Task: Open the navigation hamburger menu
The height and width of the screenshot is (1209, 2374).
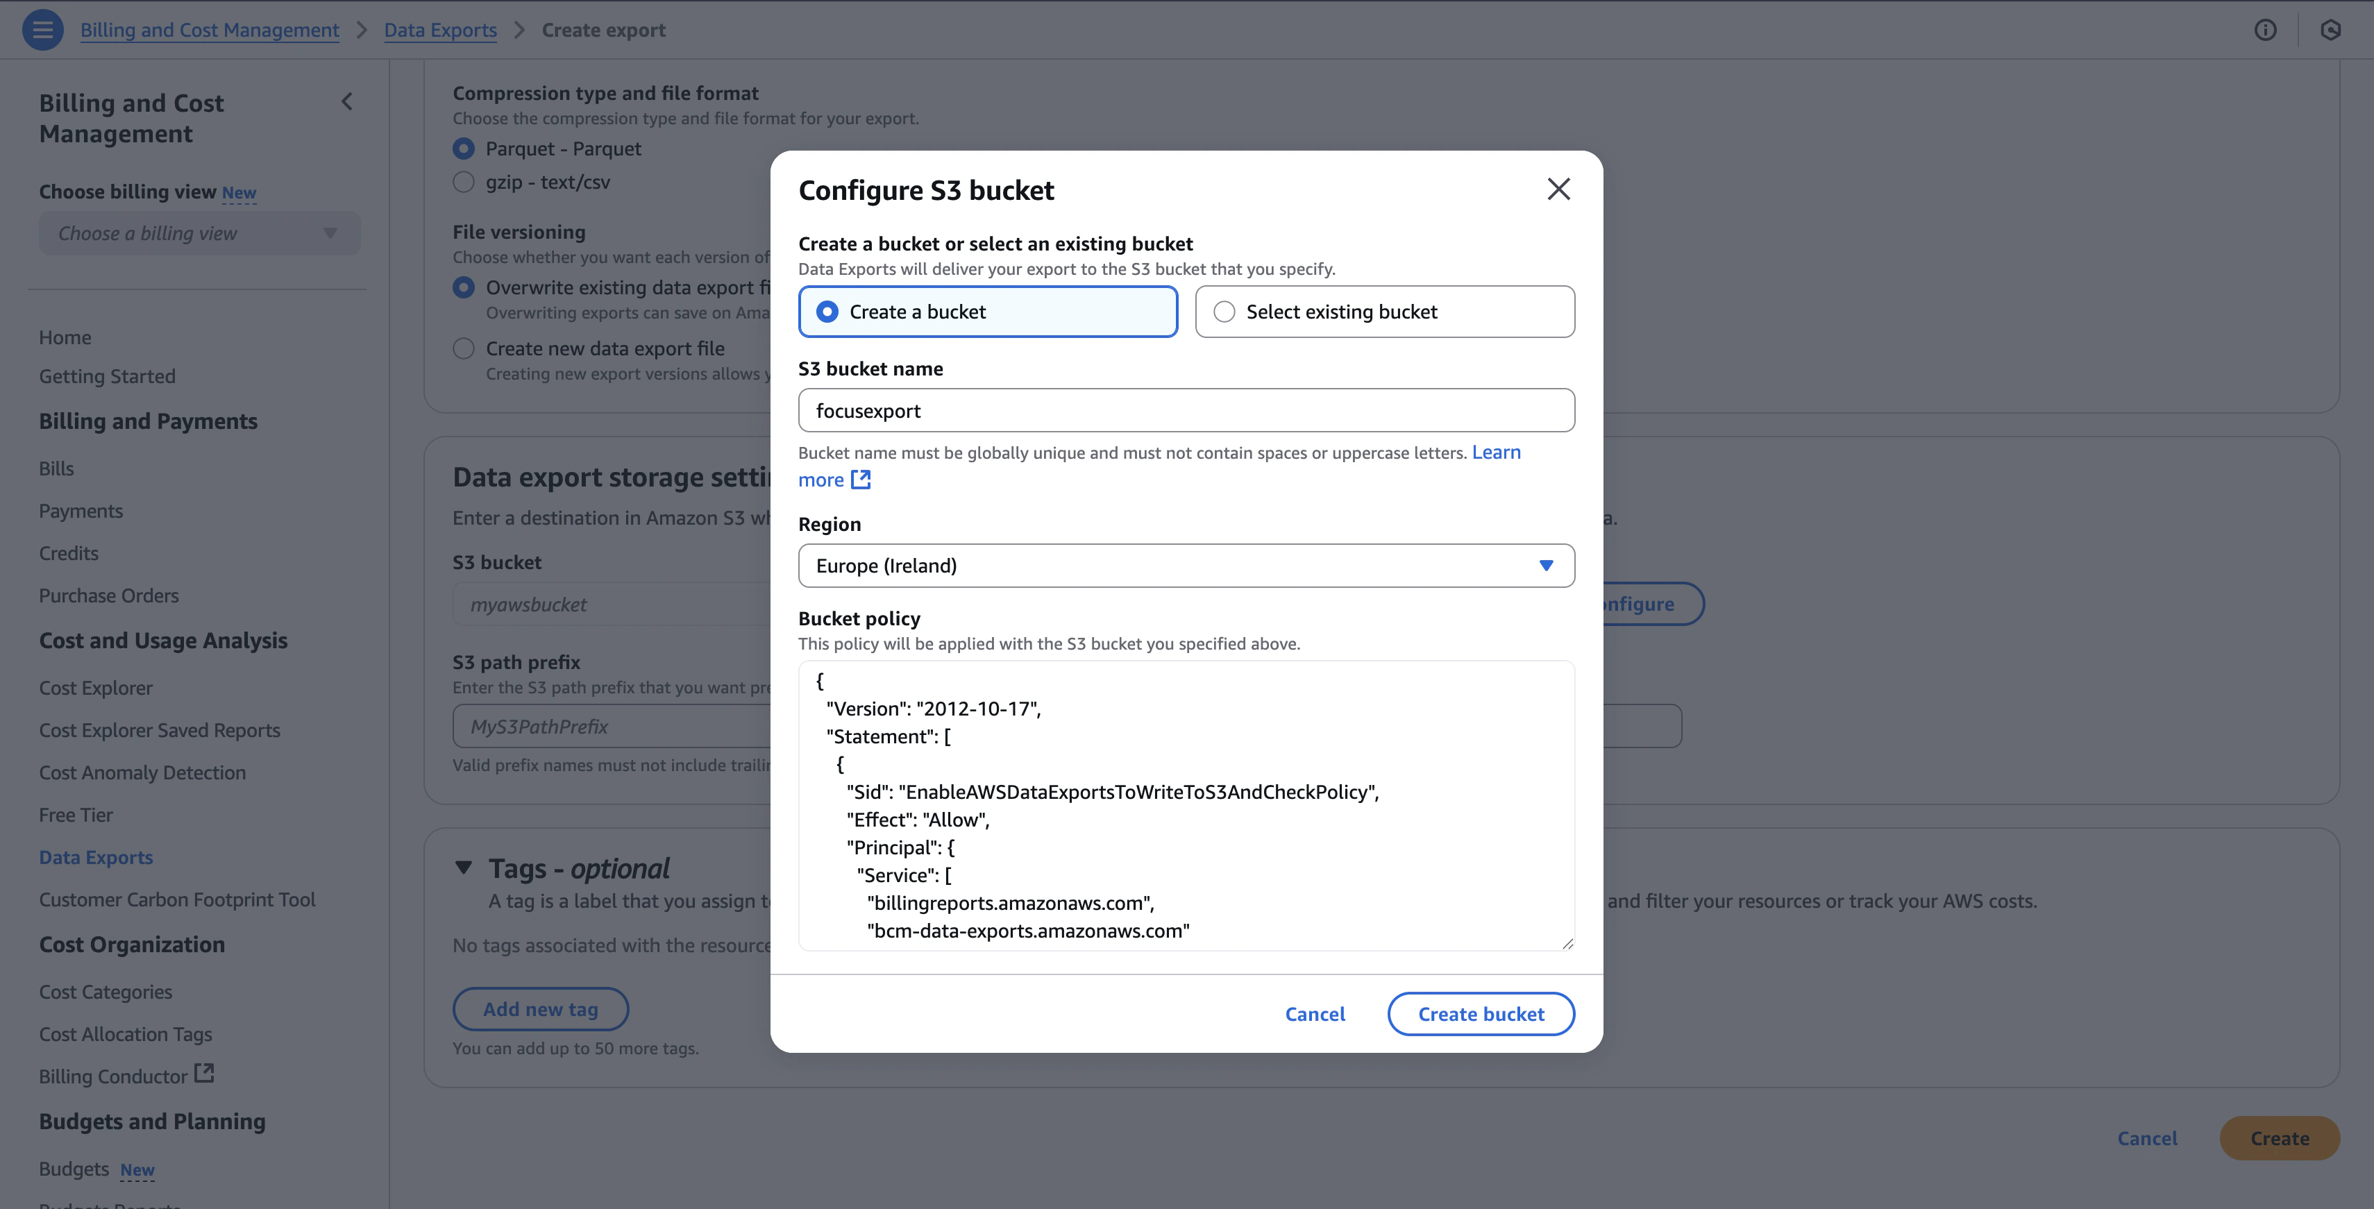Action: tap(42, 29)
